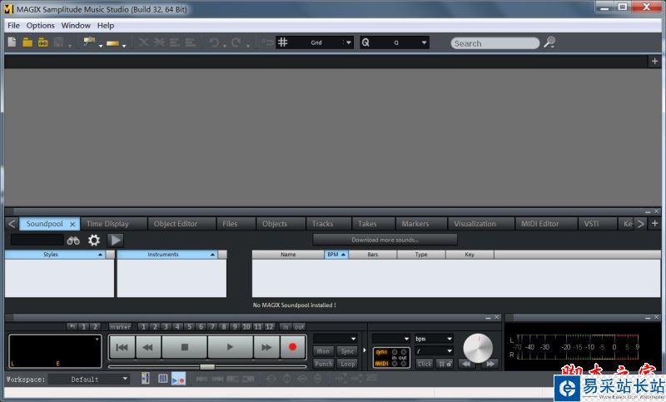Open the dropdown above the sync MIDI box
666x402 pixels.
[x=390, y=339]
